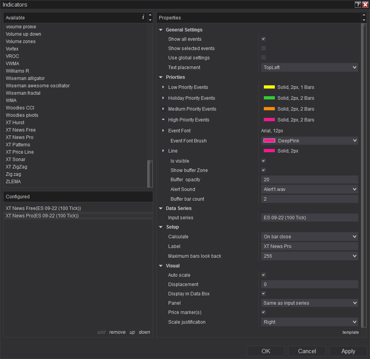Click the remove link
370x359 pixels.
pos(117,332)
